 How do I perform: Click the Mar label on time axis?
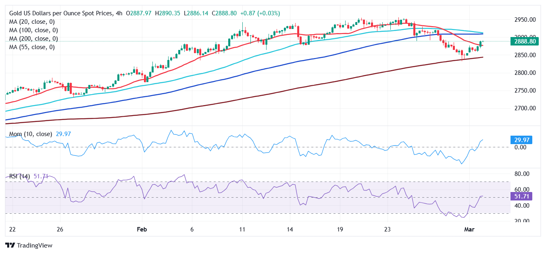click(468, 229)
